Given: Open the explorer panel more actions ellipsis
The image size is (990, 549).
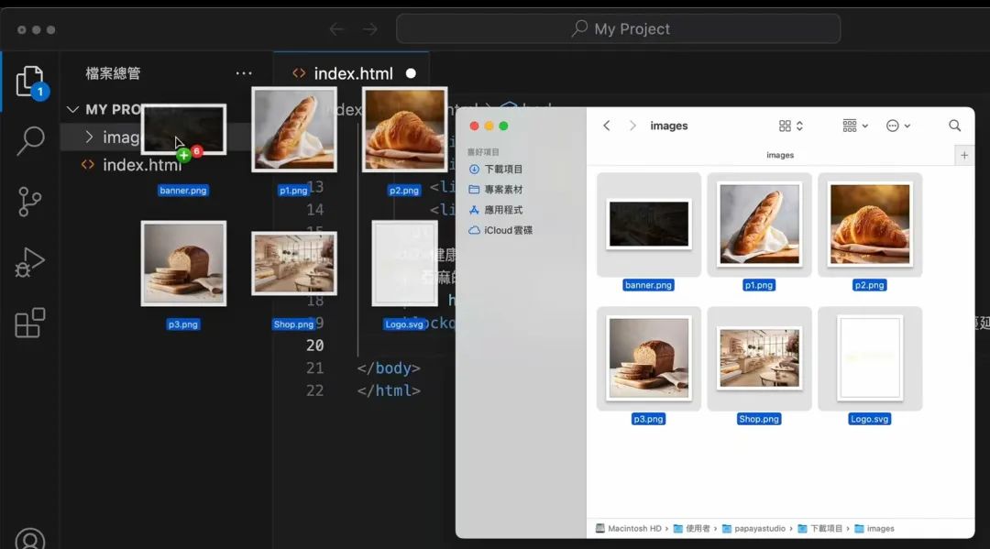Looking at the screenshot, I should click(243, 73).
